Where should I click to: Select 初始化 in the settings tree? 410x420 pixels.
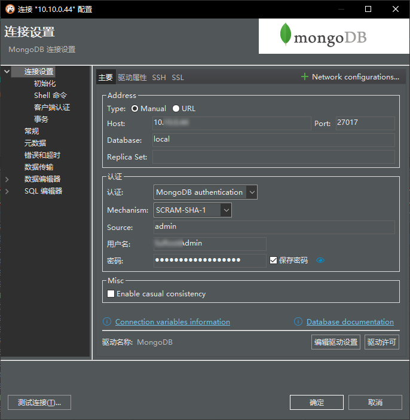click(45, 84)
